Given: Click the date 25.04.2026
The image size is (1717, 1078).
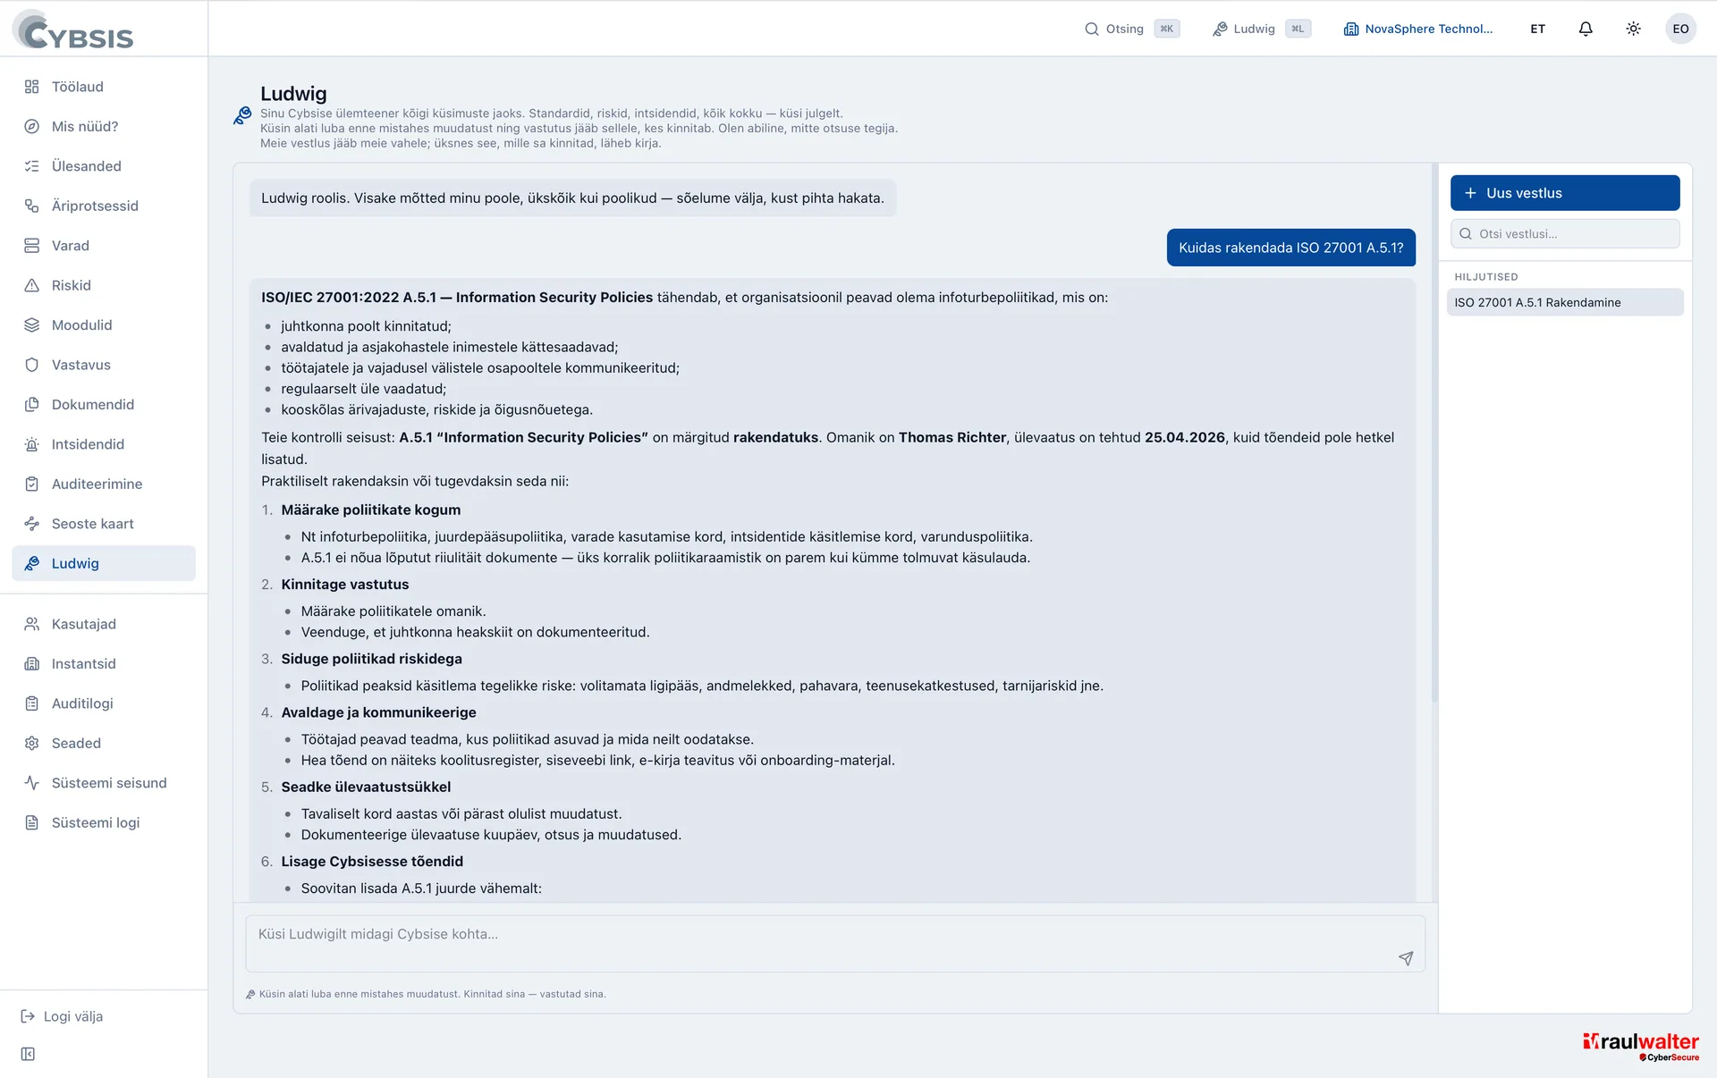Looking at the screenshot, I should (x=1185, y=437).
